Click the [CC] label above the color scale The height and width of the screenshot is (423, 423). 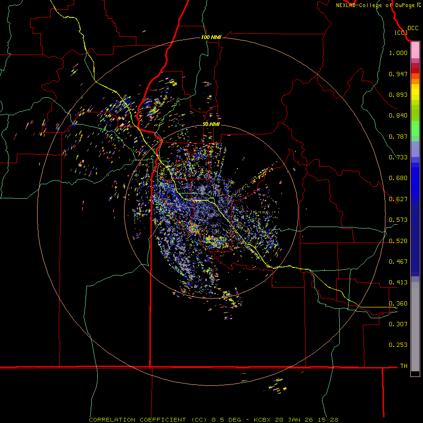click(x=401, y=32)
